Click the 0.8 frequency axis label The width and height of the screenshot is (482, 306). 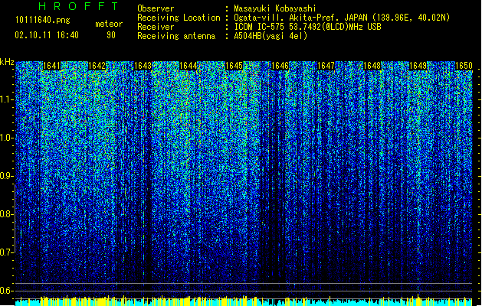(x=6, y=214)
